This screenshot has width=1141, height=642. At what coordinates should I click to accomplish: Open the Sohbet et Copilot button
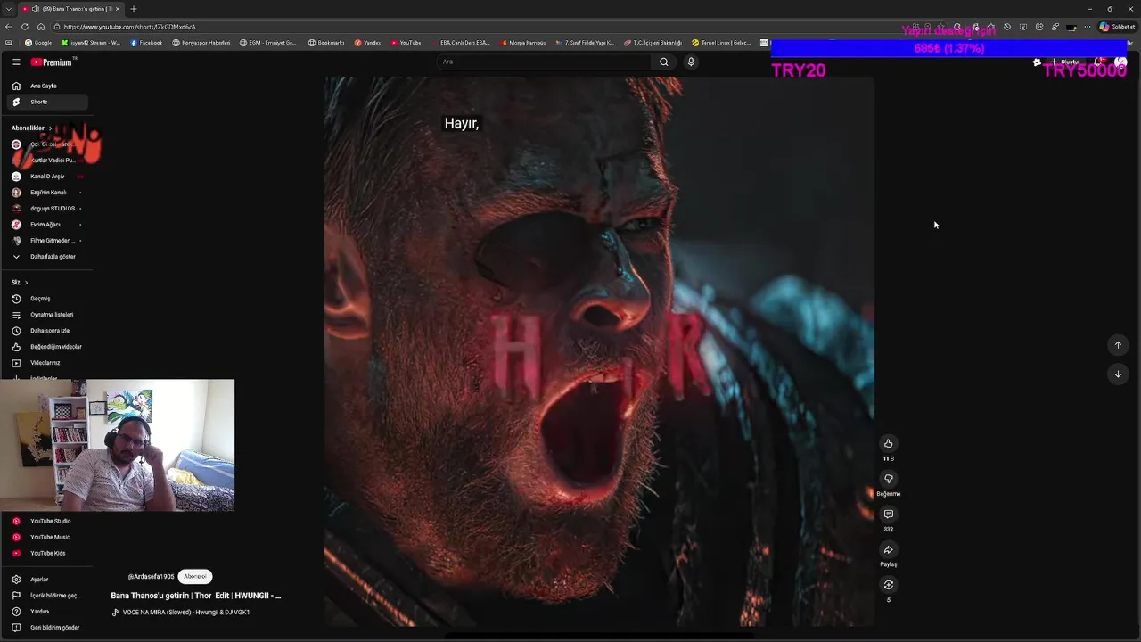coord(1116,27)
